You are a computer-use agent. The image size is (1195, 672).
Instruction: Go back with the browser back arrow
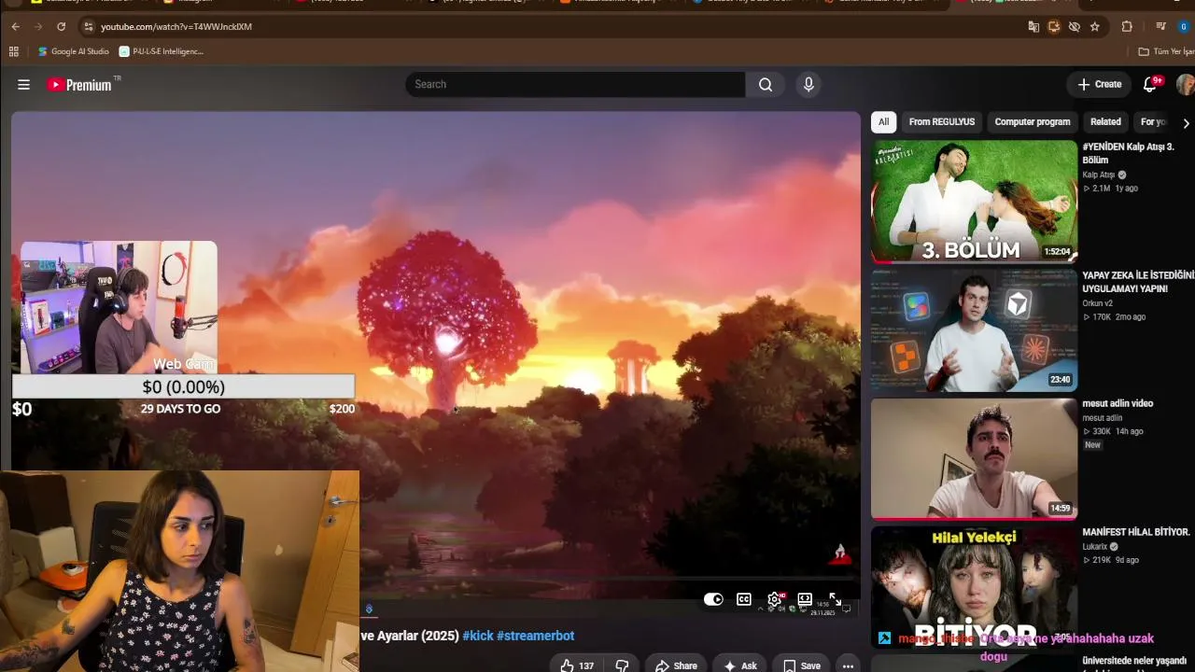click(16, 27)
